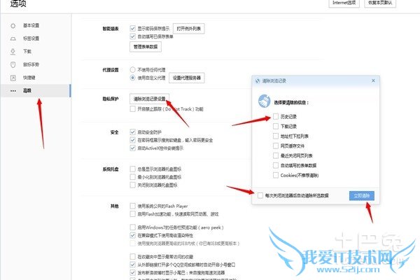
Task: Click the 恢复本页默认 button
Action: (x=380, y=3)
